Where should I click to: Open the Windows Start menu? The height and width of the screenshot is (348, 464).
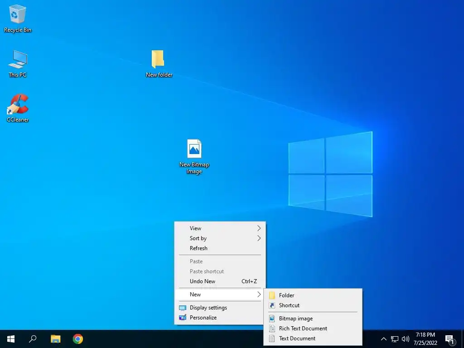(x=11, y=339)
